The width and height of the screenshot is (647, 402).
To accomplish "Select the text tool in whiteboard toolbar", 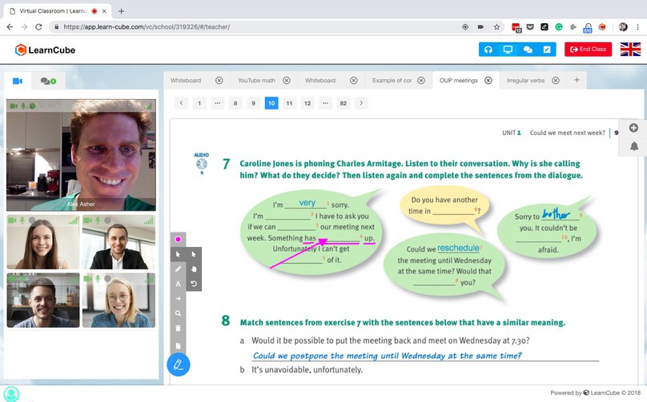I will tap(178, 284).
